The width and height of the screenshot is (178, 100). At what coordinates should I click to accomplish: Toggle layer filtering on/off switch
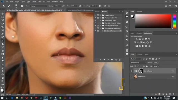159,59
